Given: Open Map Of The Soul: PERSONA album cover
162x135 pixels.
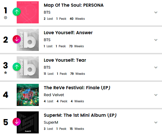Looking at the screenshot, I should 28,12.
